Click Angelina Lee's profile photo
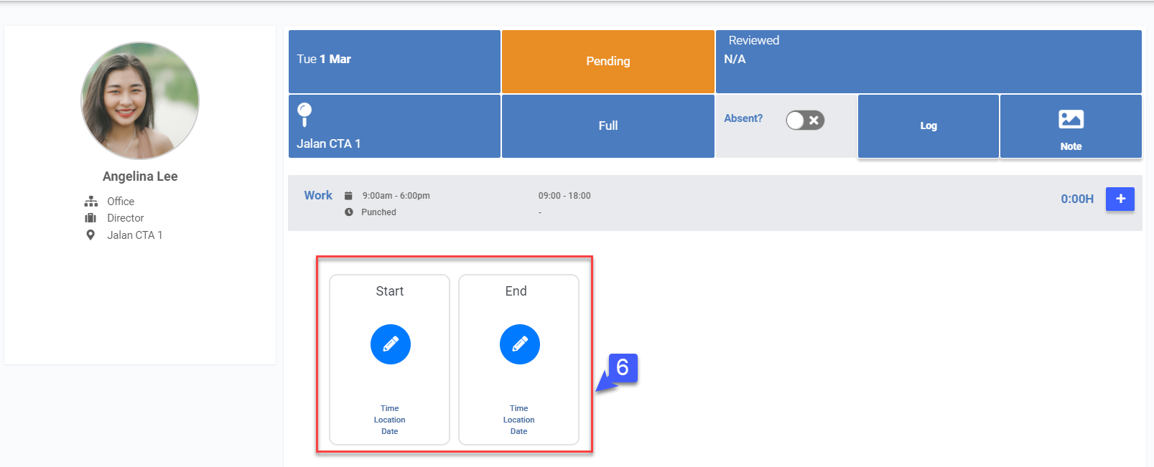This screenshot has height=467, width=1154. tap(140, 100)
